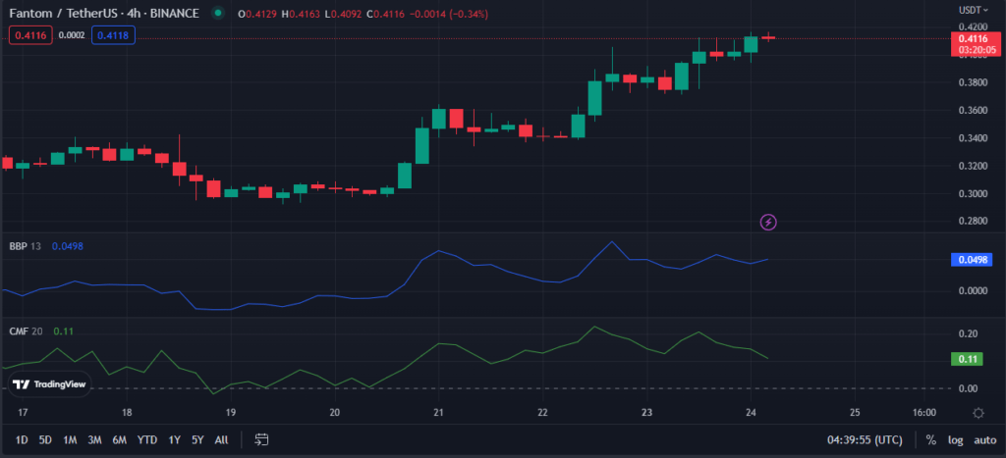Click the blue buy price 0.4118
This screenshot has width=1006, height=458.
coord(114,35)
